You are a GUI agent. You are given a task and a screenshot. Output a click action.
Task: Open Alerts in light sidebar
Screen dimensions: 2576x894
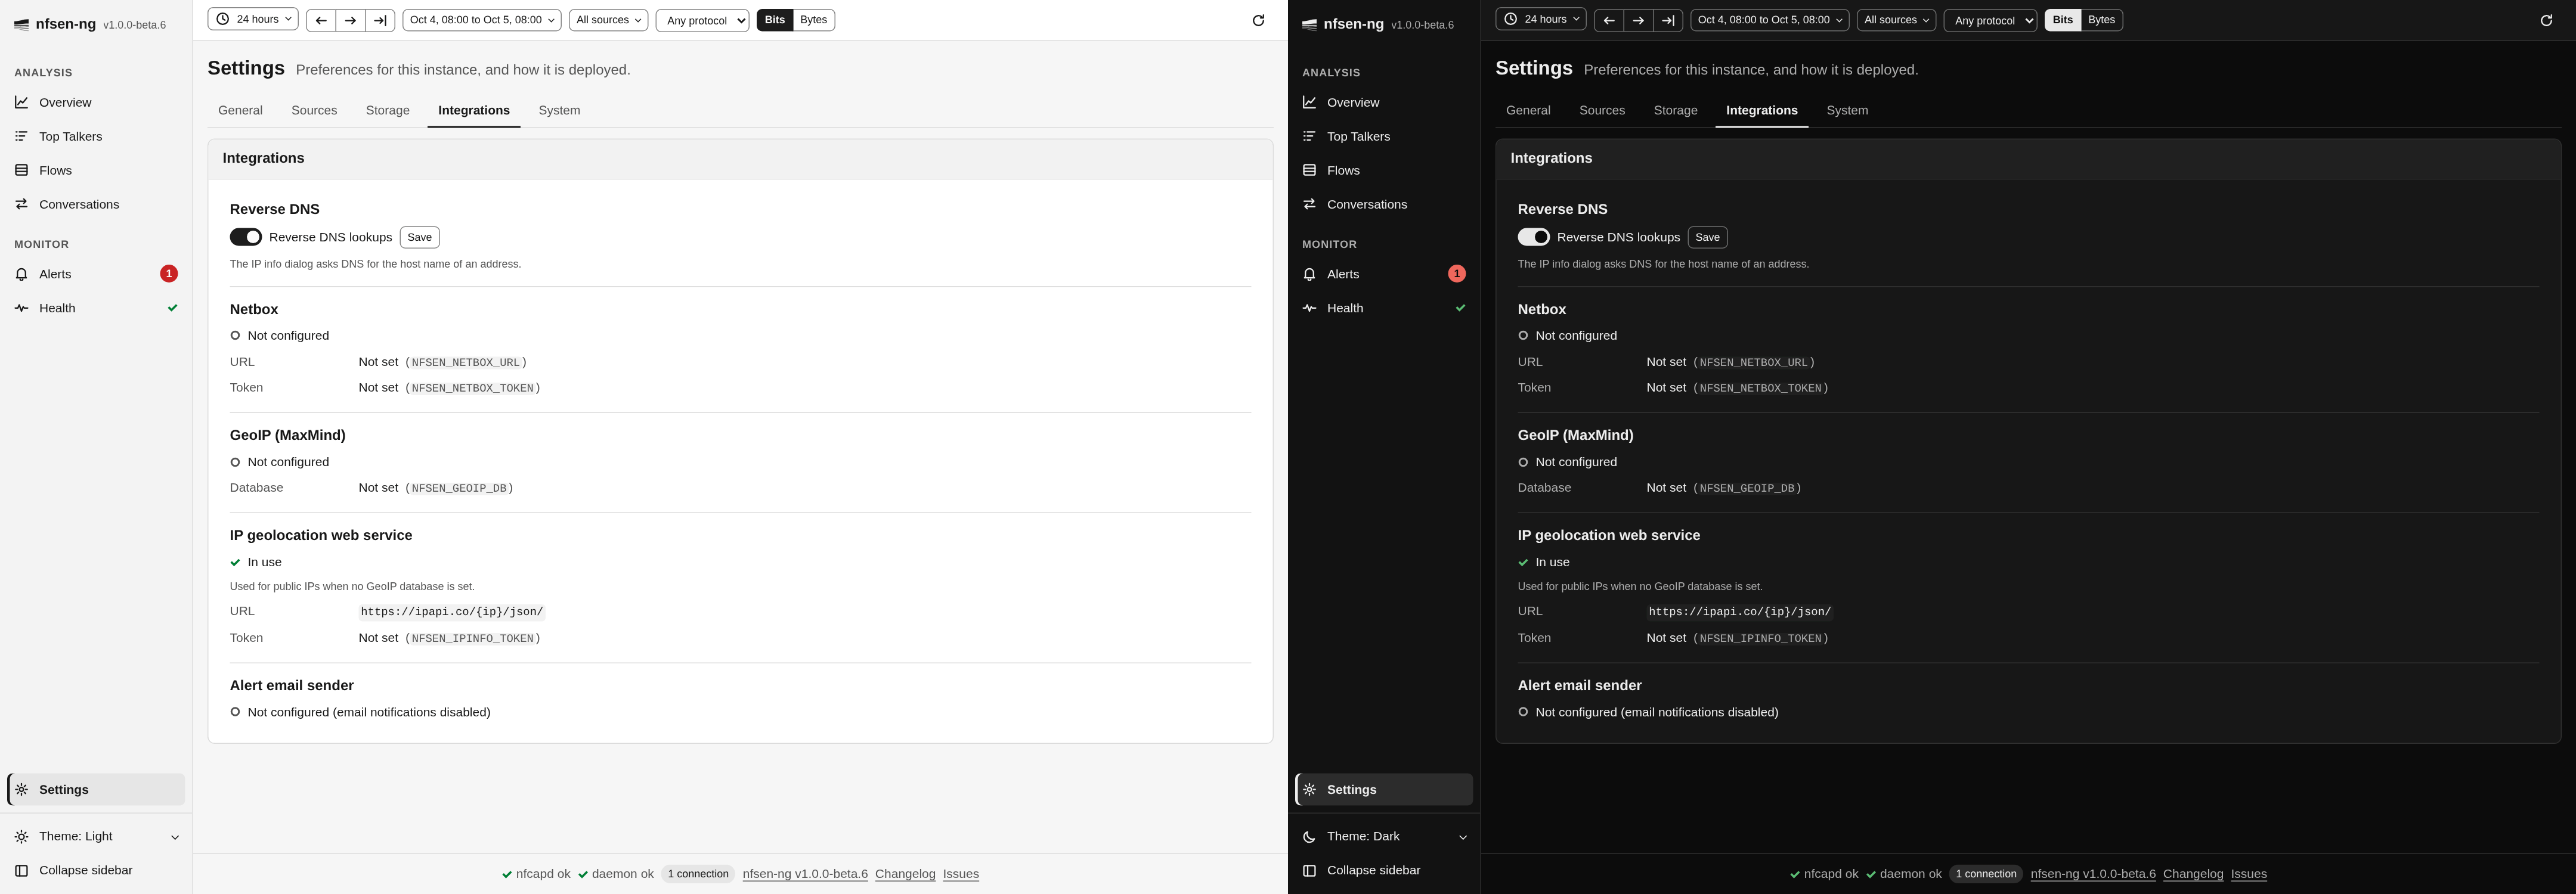tap(96, 274)
